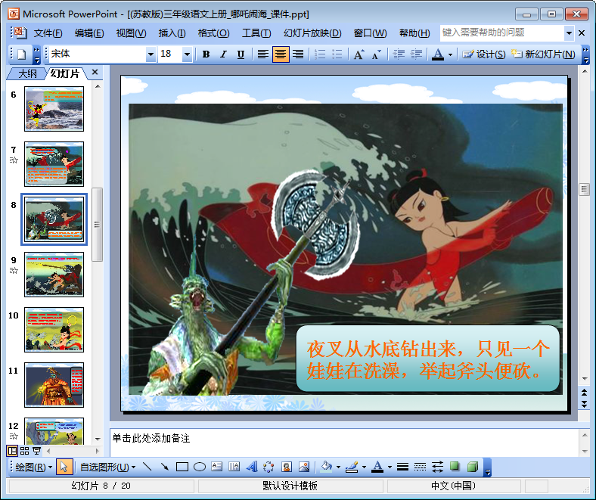Select slide 7 thumbnail
This screenshot has width=596, height=500.
point(54,164)
